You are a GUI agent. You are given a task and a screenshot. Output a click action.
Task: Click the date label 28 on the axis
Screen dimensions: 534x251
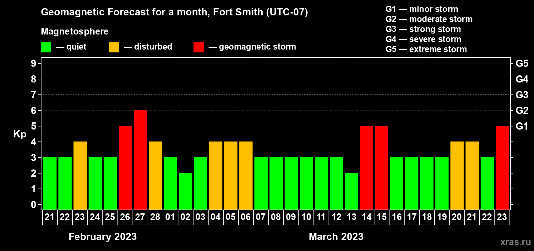155,217
